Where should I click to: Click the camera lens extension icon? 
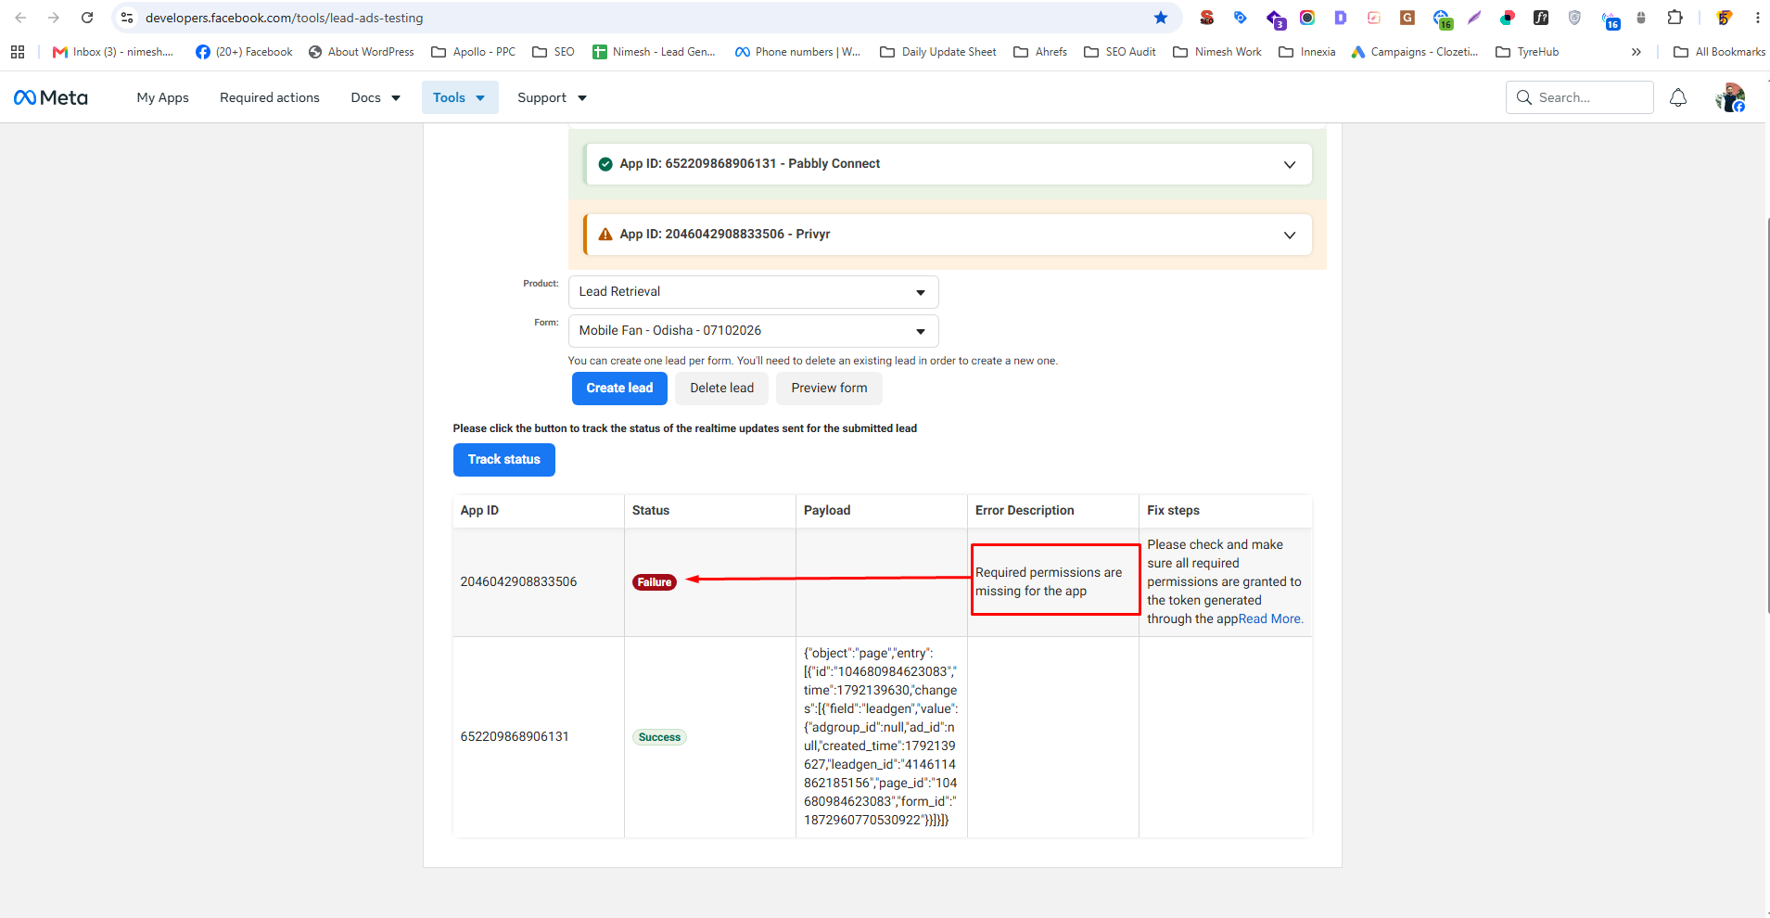click(1307, 18)
